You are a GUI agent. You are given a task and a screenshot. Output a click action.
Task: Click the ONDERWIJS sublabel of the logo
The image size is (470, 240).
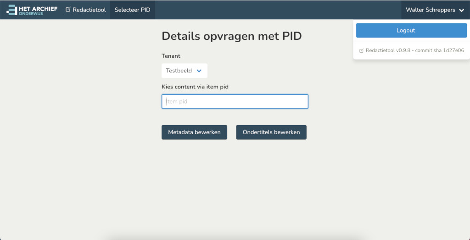(31, 13)
